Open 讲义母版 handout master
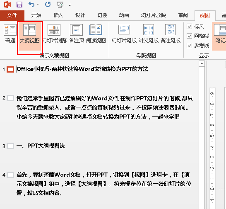The width and height of the screenshot is (226, 209). tap(149, 34)
